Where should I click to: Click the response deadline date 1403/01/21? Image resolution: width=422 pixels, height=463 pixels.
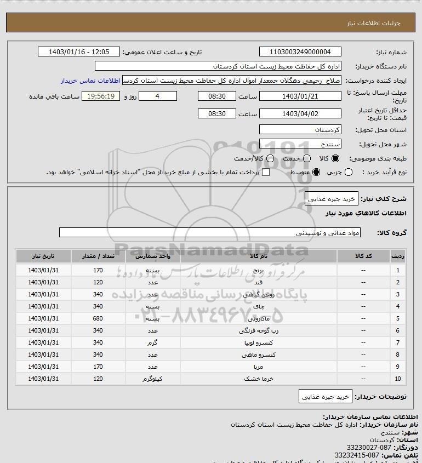click(x=300, y=96)
